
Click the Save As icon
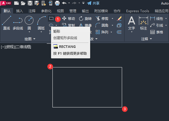pyautogui.click(x=37, y=3)
